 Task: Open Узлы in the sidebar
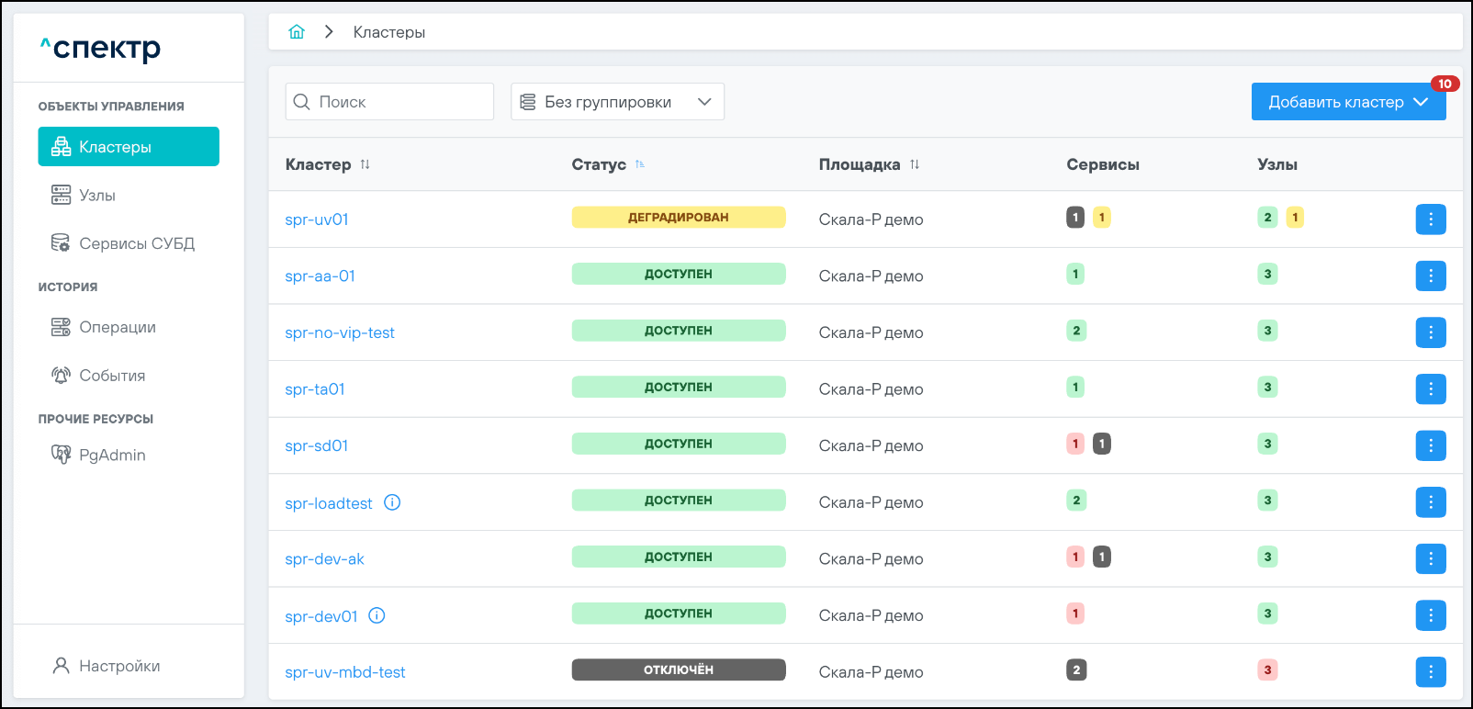tap(97, 196)
